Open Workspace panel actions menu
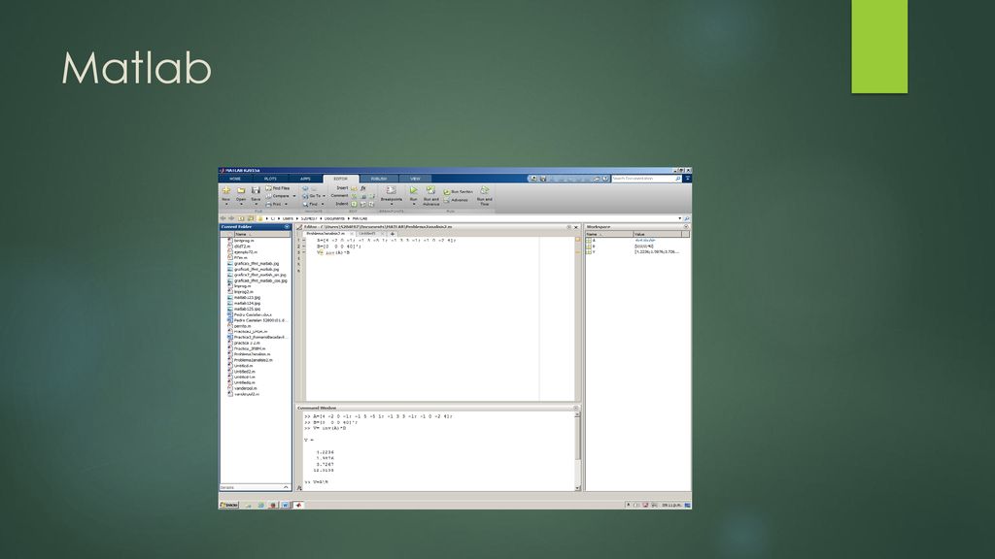995x559 pixels. (x=686, y=227)
